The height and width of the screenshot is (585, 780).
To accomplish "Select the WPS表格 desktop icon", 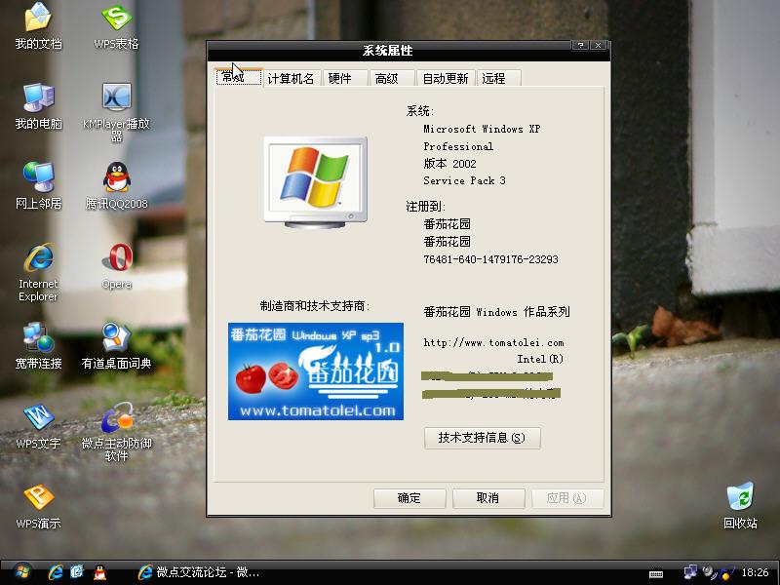I will (116, 26).
